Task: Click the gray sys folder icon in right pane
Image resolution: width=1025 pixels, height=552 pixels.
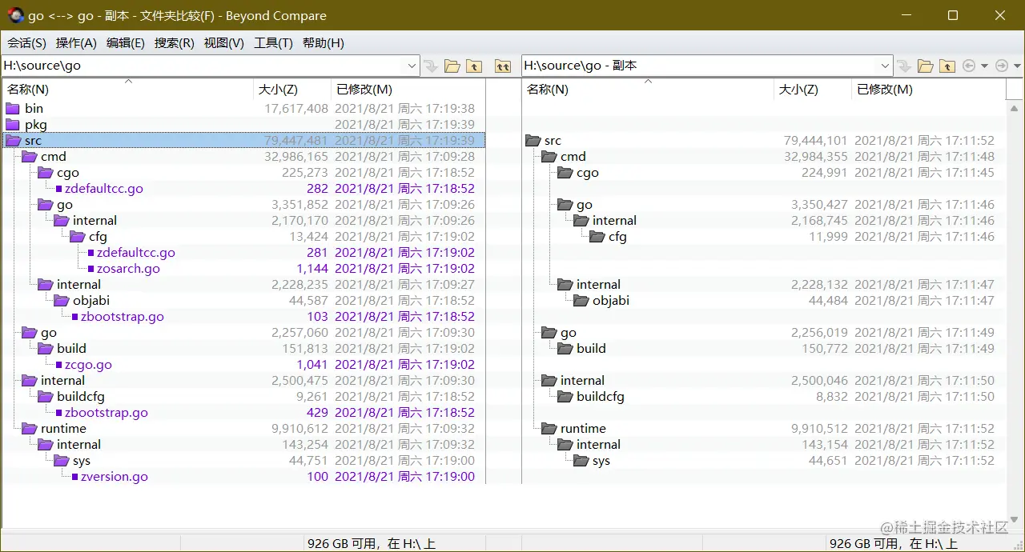Action: (581, 461)
